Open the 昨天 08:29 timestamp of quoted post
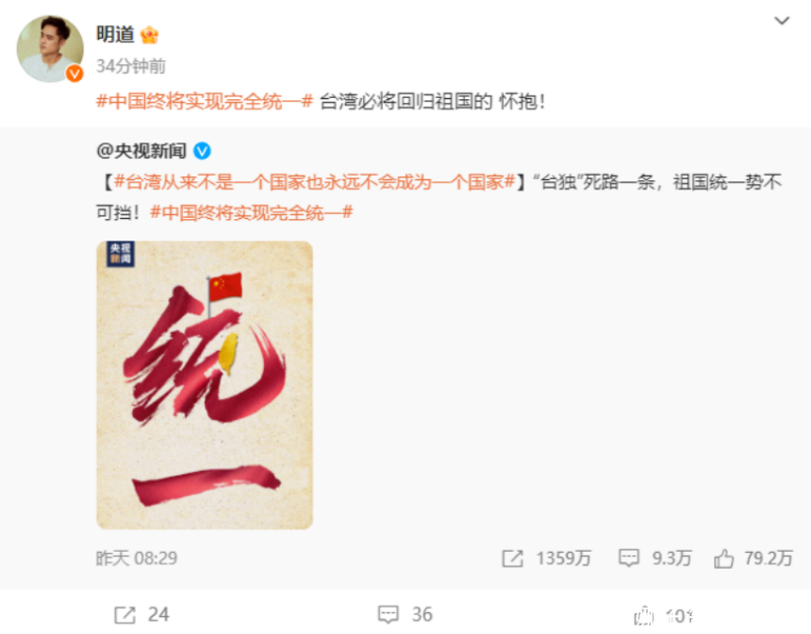The width and height of the screenshot is (811, 634). point(137,559)
